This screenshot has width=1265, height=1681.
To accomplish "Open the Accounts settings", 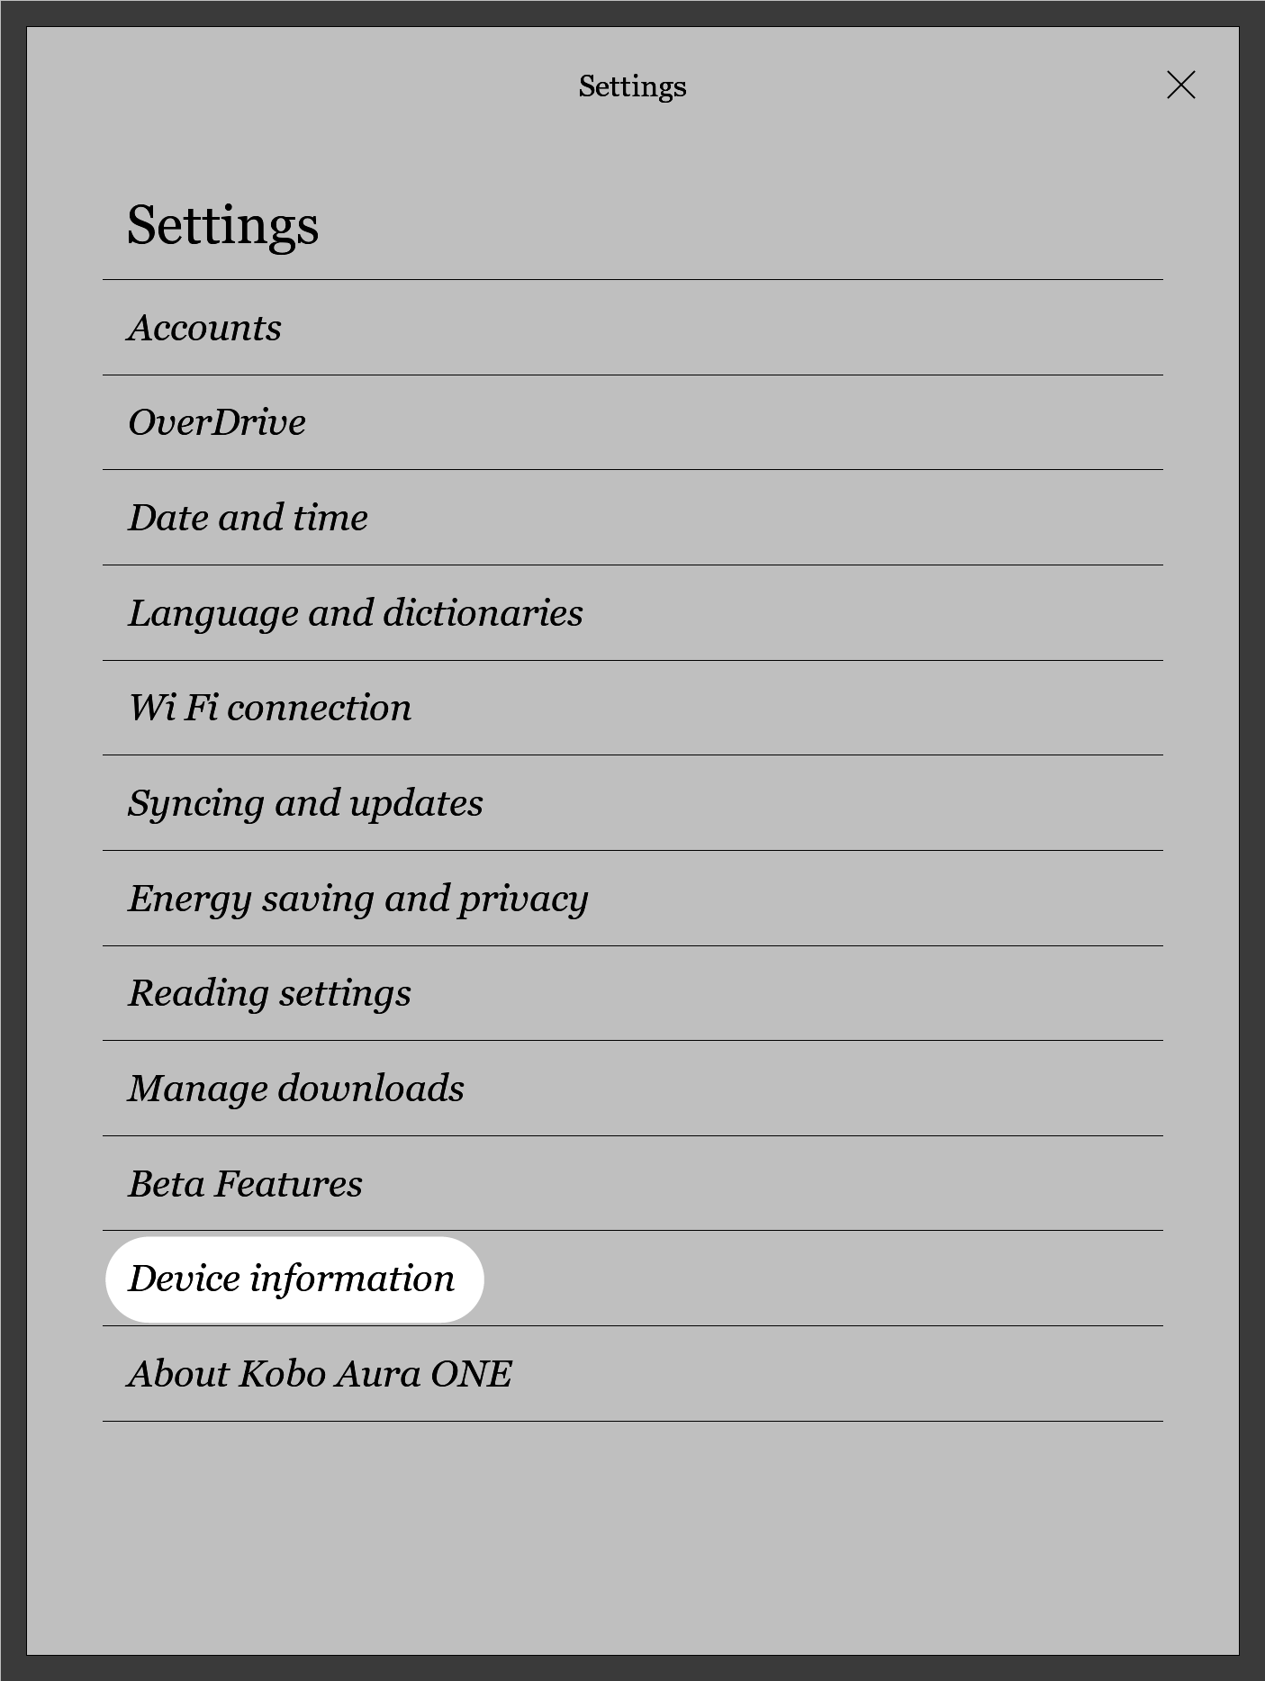I will (204, 328).
